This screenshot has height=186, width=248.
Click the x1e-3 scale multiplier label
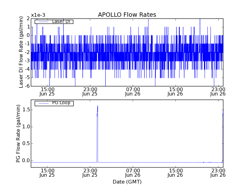point(38,15)
